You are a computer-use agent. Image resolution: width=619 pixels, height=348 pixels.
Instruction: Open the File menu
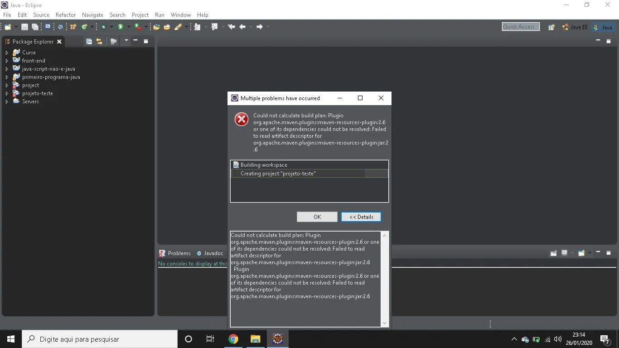(7, 15)
